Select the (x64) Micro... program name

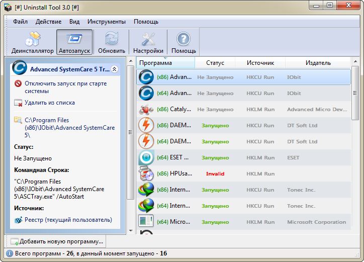pos(173,222)
